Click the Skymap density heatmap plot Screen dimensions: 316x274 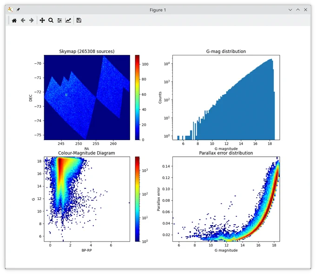point(87,97)
